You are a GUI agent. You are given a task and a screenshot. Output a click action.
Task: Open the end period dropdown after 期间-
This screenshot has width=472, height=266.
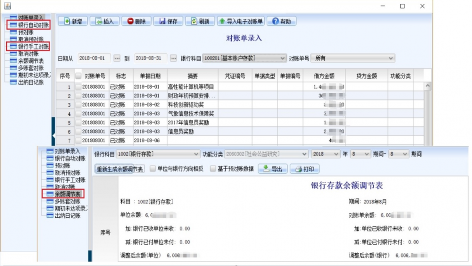[x=399, y=154]
